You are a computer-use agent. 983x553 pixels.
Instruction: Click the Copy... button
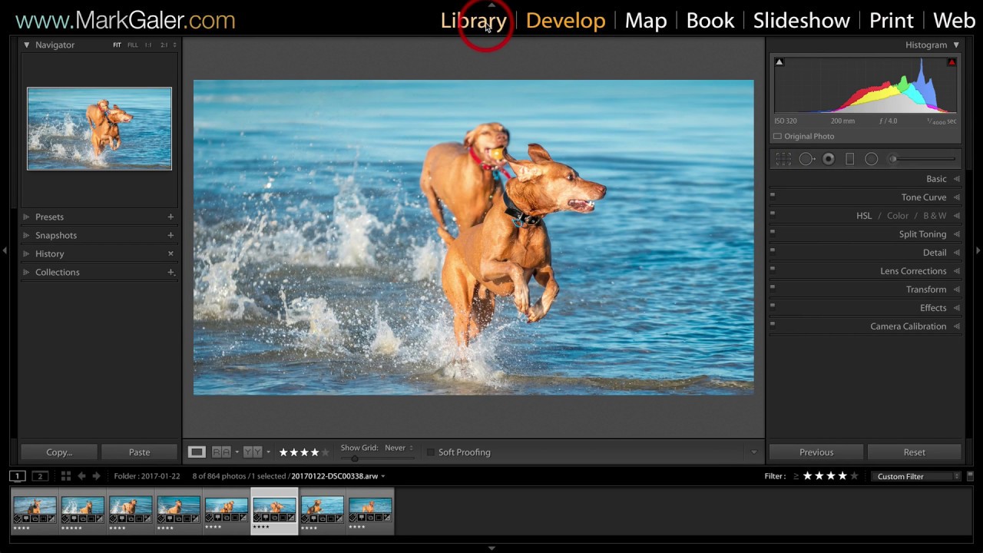pyautogui.click(x=59, y=452)
